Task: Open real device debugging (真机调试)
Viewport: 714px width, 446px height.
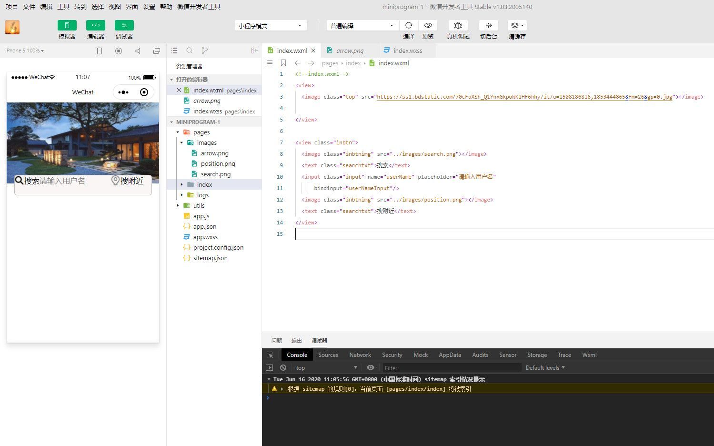Action: 458,25
